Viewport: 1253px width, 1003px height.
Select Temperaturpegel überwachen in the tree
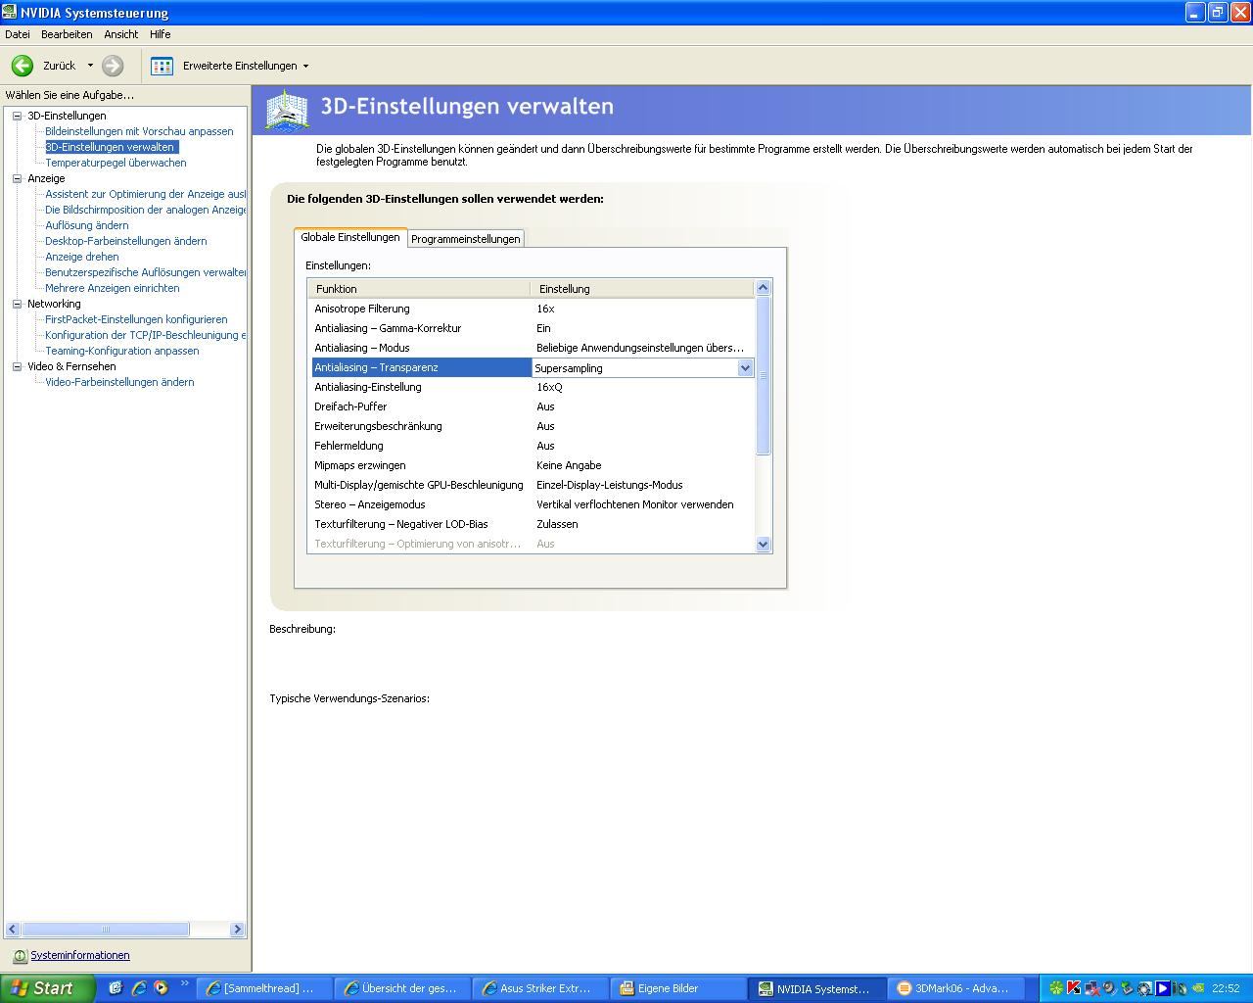[116, 163]
